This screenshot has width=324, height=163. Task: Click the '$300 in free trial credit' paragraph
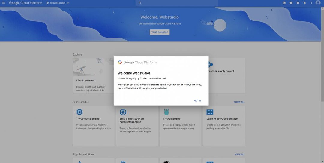pos(160,86)
